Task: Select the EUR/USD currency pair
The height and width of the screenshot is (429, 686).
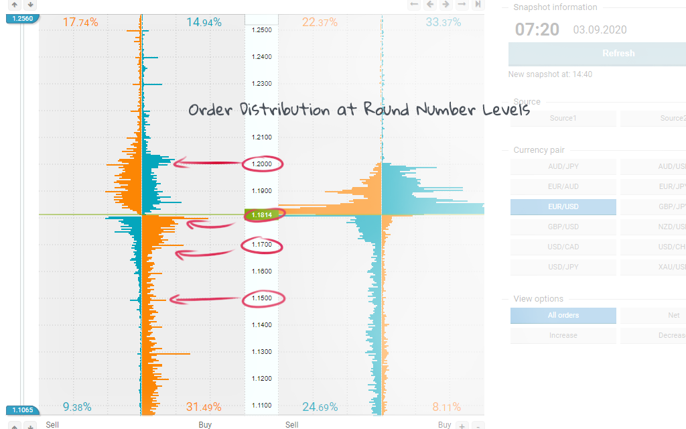Action: point(563,206)
